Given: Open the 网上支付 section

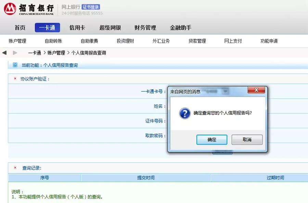Looking at the screenshot, I should 233,41.
